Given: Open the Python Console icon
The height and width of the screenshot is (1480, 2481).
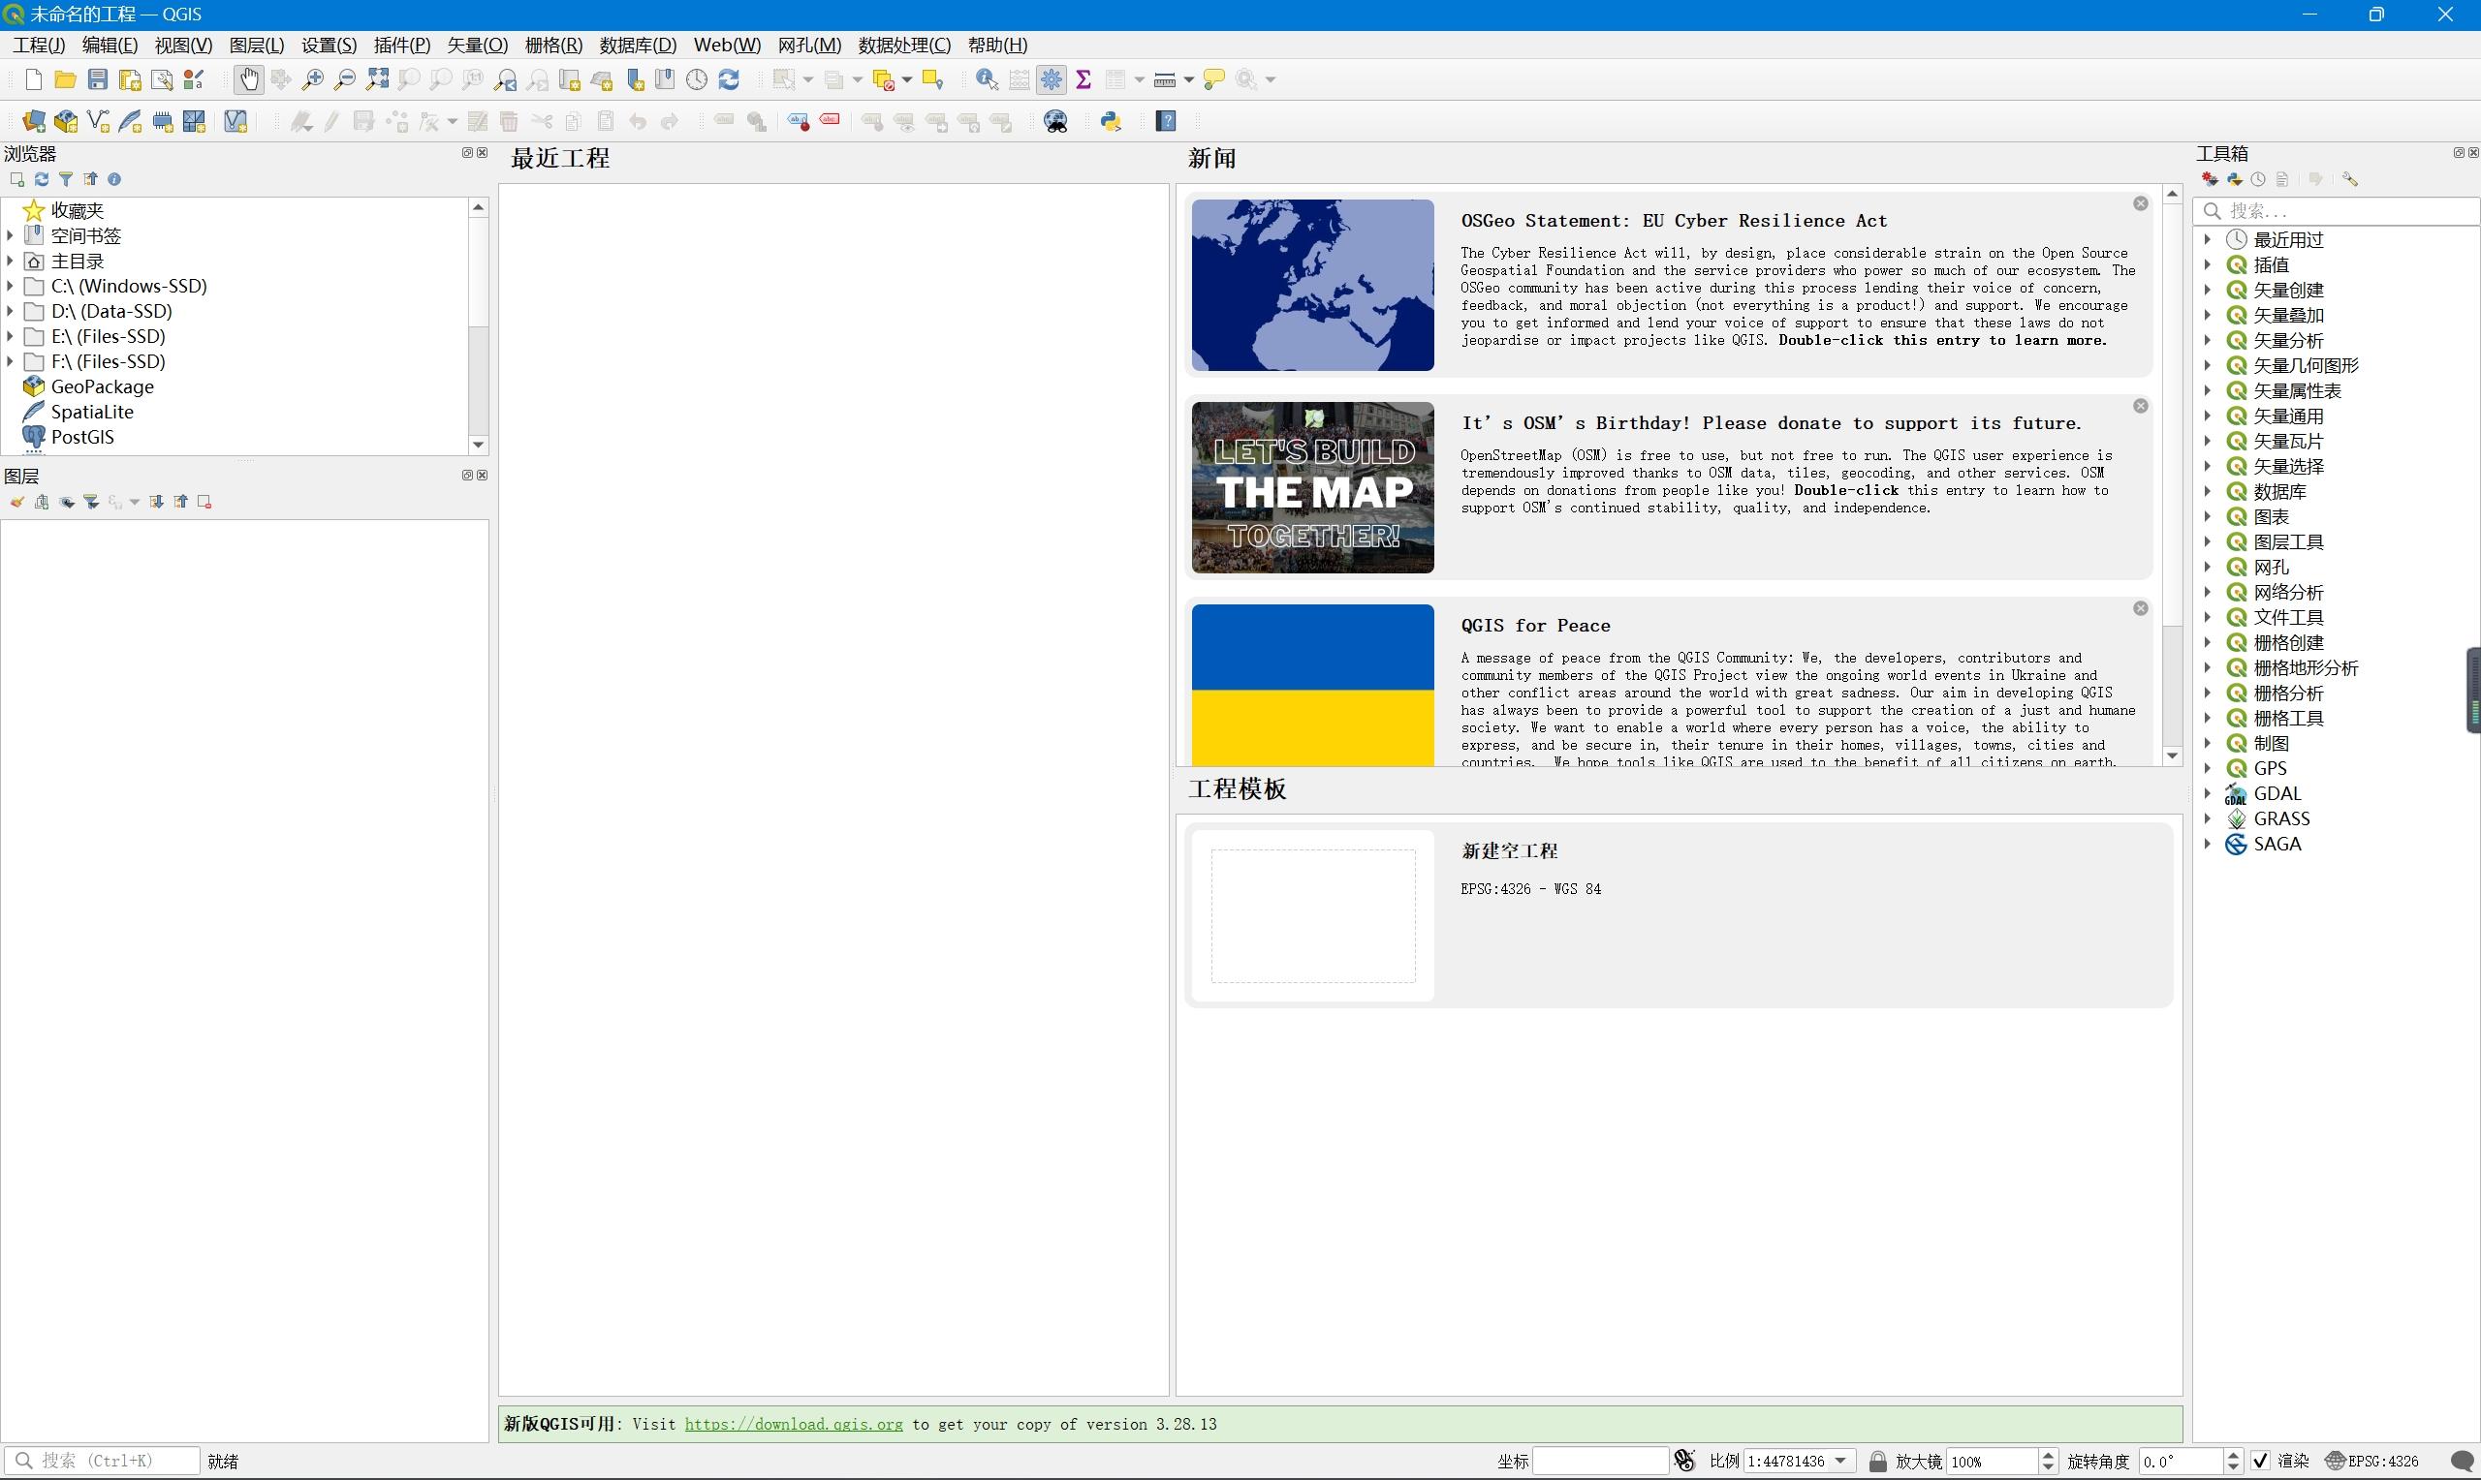Looking at the screenshot, I should click(x=1112, y=122).
